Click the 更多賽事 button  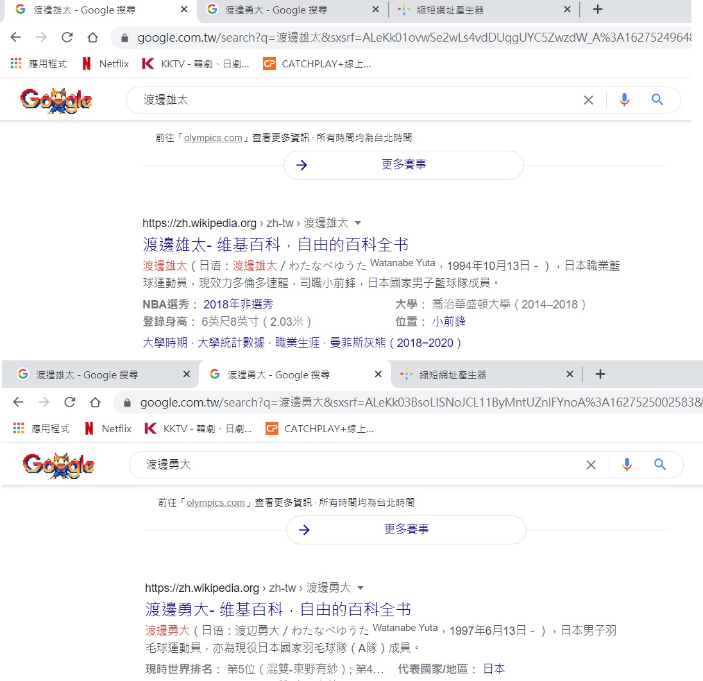coord(403,165)
